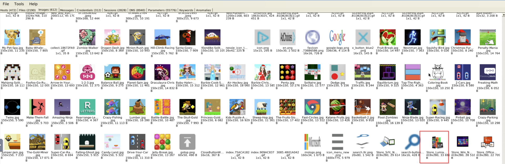The width and height of the screenshot is (505, 164).
Task: Click the Hill-Climb-Racing car thumbnail
Action: pos(162,37)
